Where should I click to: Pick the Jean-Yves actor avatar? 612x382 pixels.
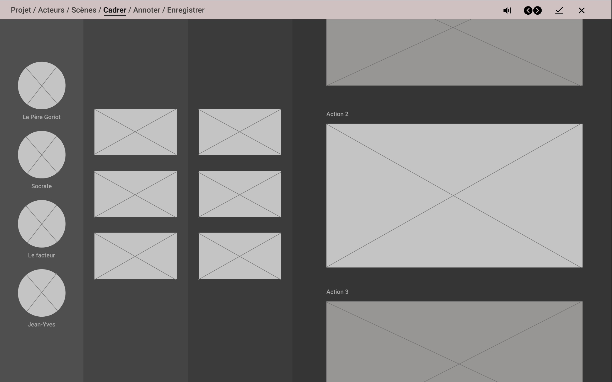(42, 293)
